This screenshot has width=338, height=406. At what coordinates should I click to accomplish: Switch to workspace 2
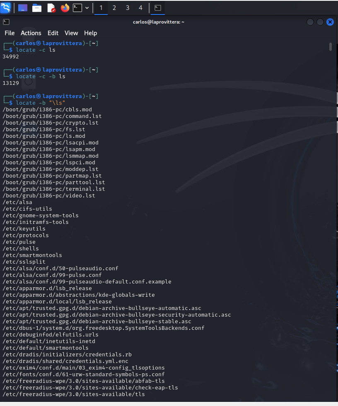tap(114, 8)
